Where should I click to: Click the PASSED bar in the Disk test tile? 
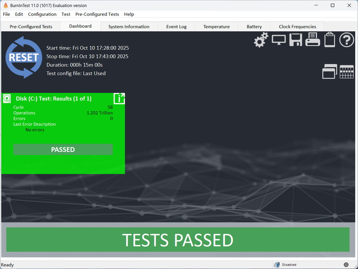(63, 149)
